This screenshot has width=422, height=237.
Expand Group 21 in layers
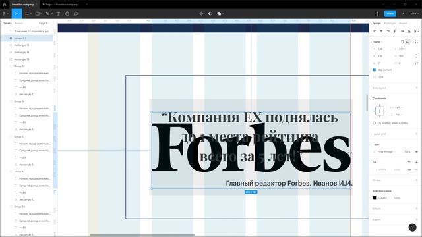point(11,136)
